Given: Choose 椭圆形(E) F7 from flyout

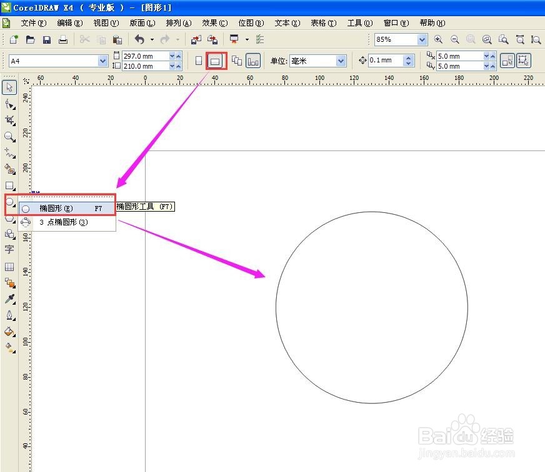Looking at the screenshot, I should point(67,209).
